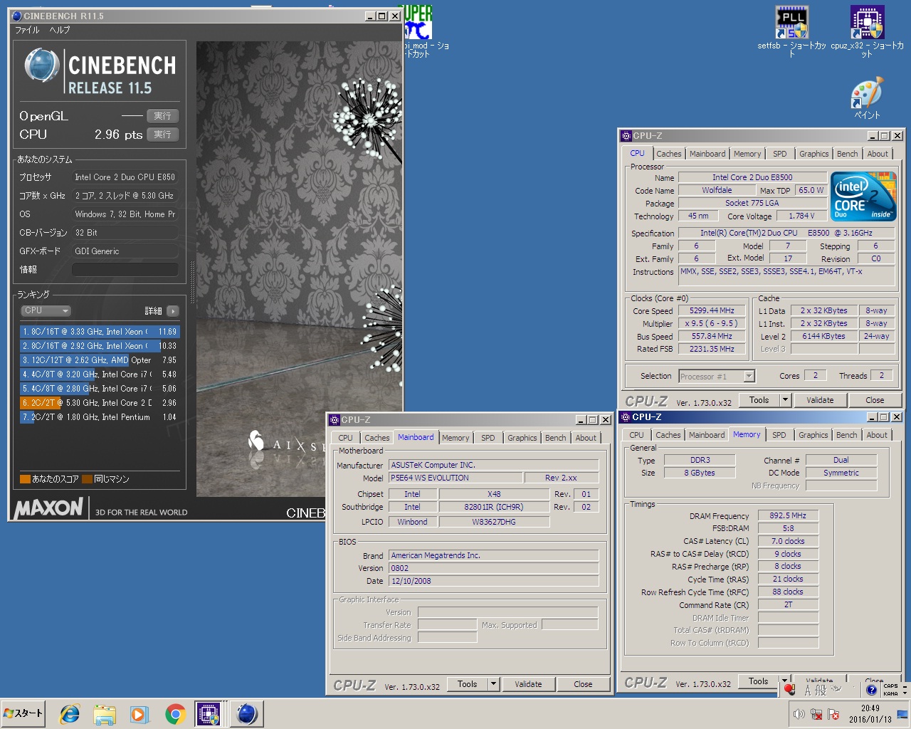Screen dimensions: 911x729
Task: Minimize the language bar with the dash button
Action: point(905,686)
